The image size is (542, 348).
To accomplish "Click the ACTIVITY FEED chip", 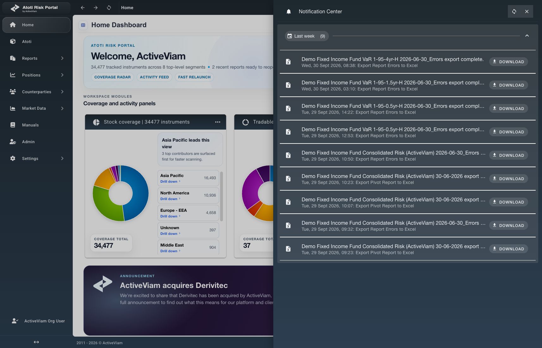I will coord(154,77).
